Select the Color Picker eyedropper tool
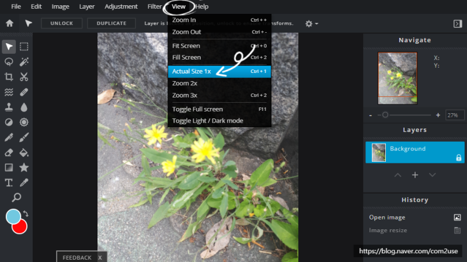467x262 pixels. click(24, 183)
